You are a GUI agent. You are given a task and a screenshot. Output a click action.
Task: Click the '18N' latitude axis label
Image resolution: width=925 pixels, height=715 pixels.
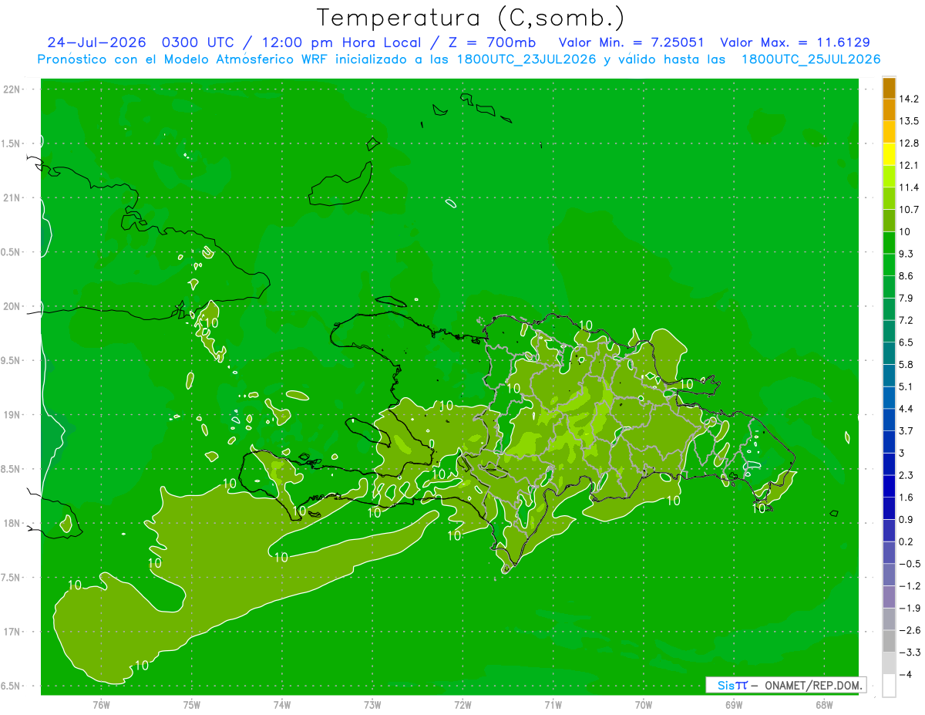[13, 524]
